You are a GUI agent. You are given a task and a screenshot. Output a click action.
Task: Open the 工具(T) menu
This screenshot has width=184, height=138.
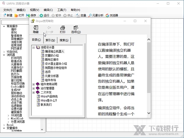(x=62, y=10)
